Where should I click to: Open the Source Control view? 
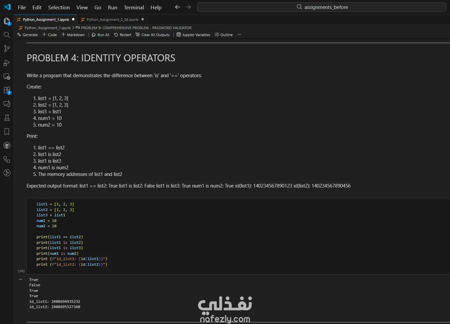[7, 49]
